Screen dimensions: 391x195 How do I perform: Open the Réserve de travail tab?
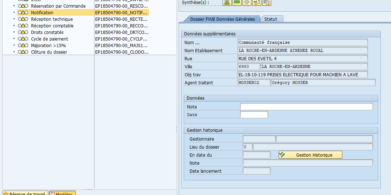(25, 193)
